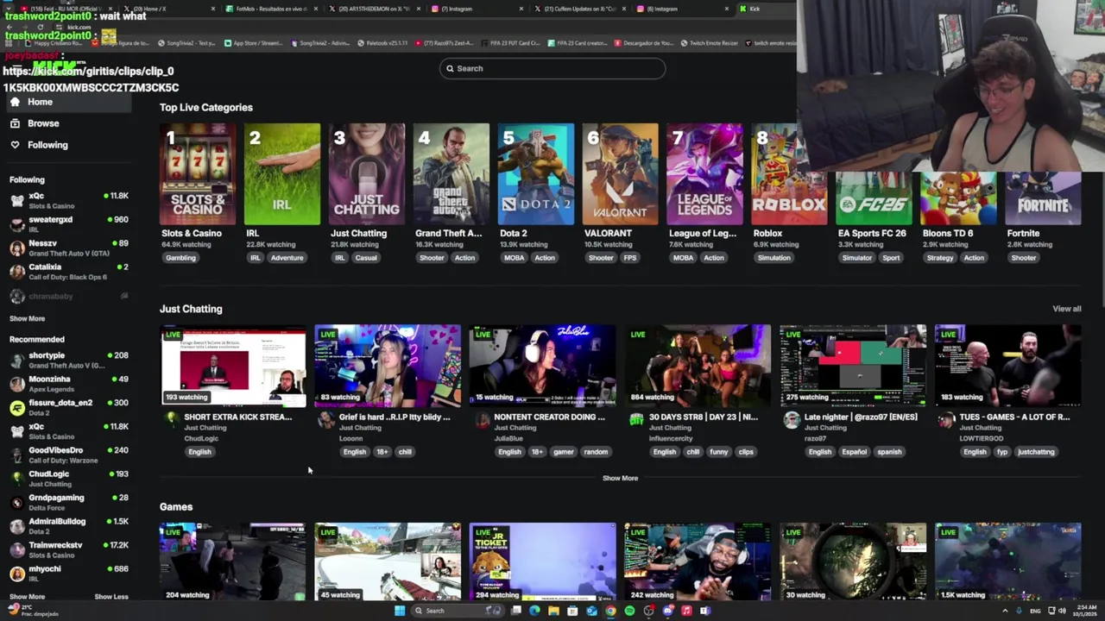
Task: Expand the system tray hidden icons chevron
Action: click(1005, 611)
